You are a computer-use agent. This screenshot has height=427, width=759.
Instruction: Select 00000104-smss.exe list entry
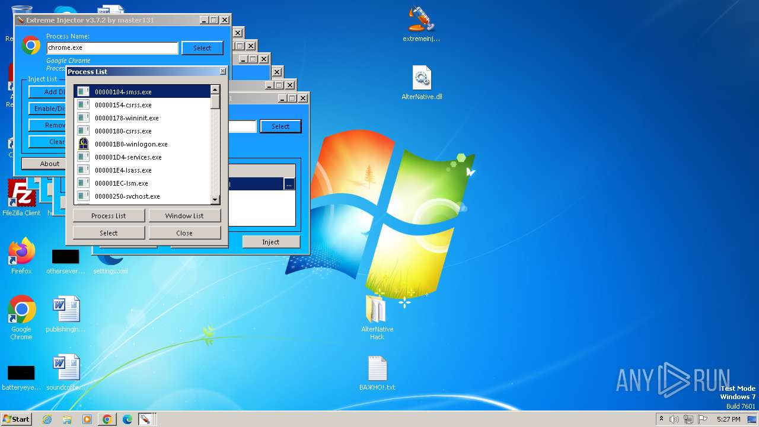pos(142,92)
